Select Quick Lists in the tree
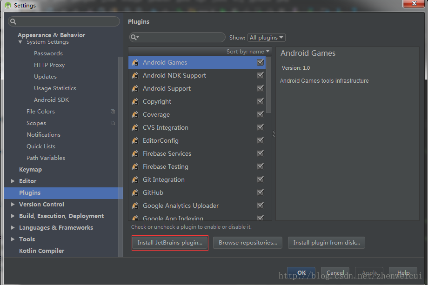Screen dimensions: 428x285 (41, 146)
